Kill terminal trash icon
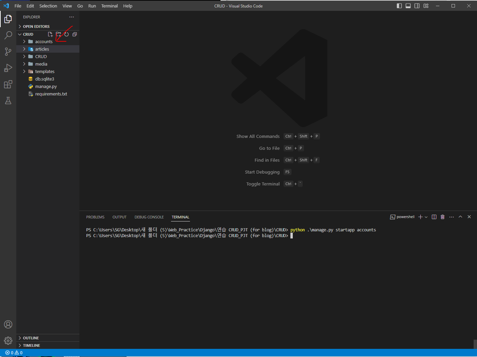The height and width of the screenshot is (357, 477). pyautogui.click(x=442, y=217)
